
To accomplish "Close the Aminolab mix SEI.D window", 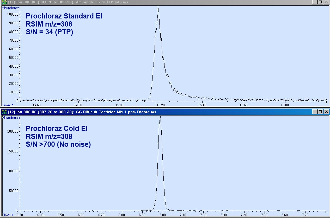I will pos(326,2).
